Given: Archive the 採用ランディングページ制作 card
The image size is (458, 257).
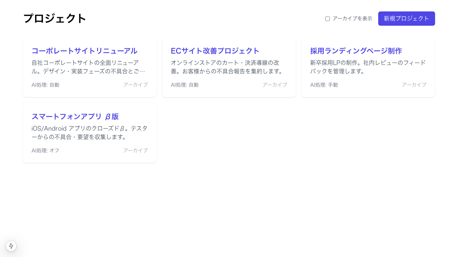Looking at the screenshot, I should (x=414, y=85).
